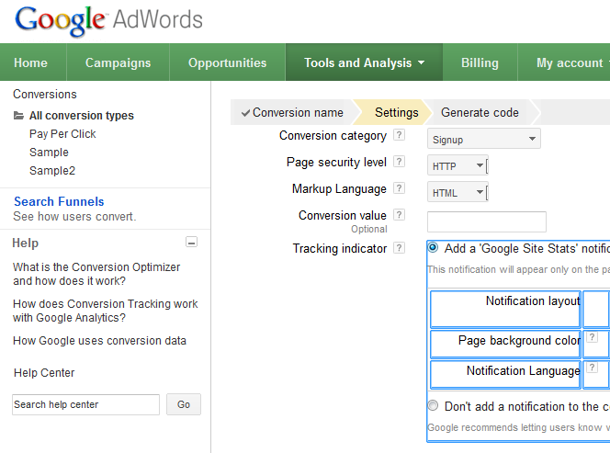Go to the Opportunities tab
The height and width of the screenshot is (453, 610).
point(228,62)
